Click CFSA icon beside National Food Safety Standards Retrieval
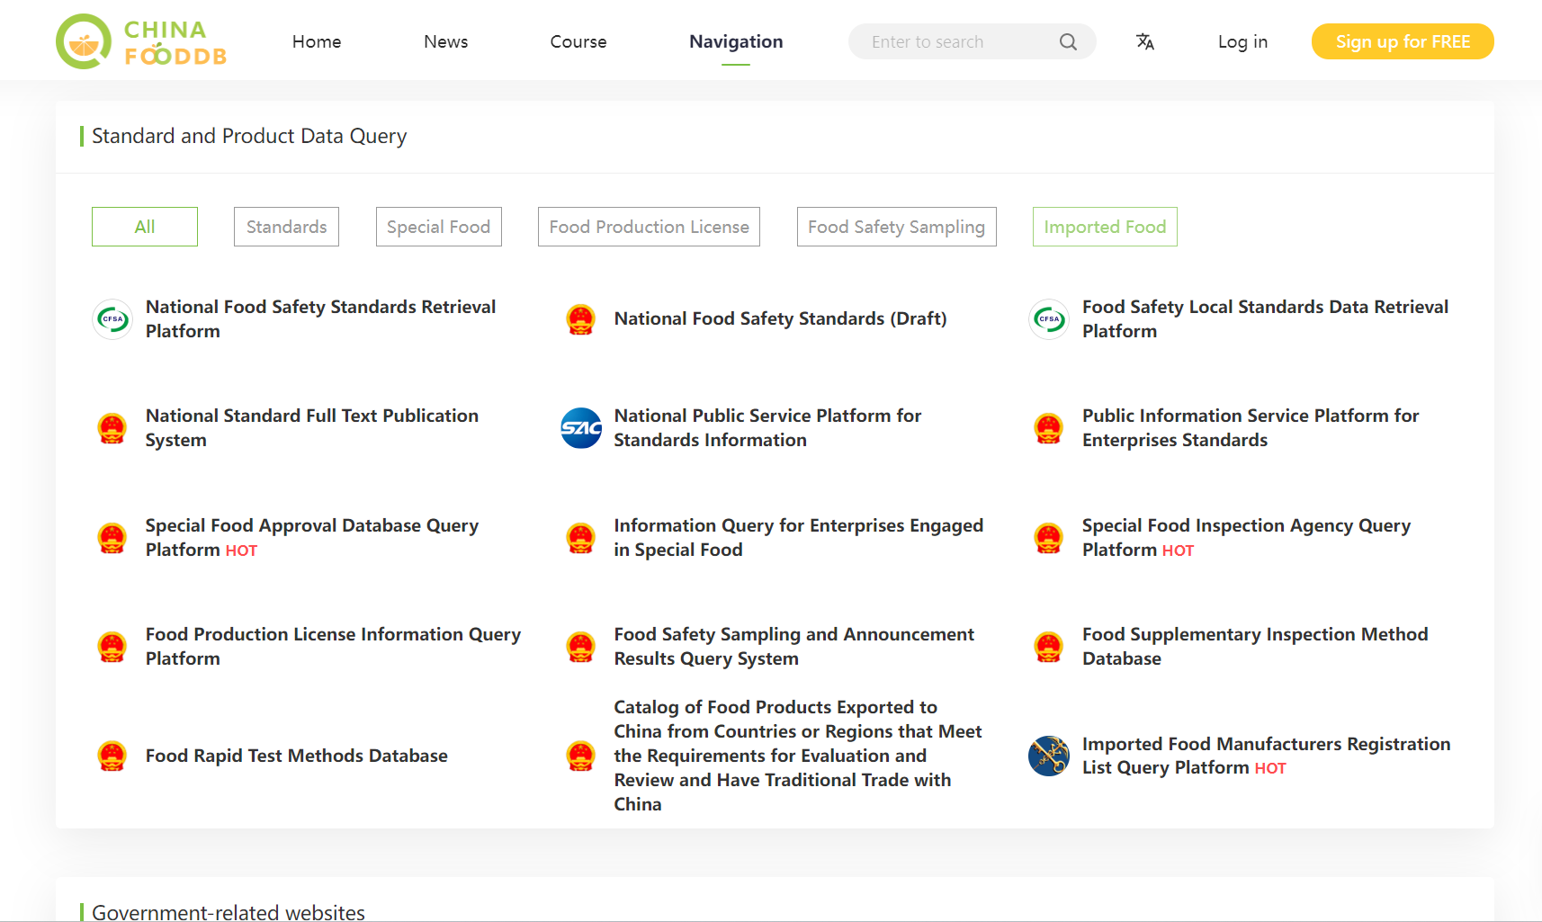Image resolution: width=1542 pixels, height=922 pixels. click(112, 319)
